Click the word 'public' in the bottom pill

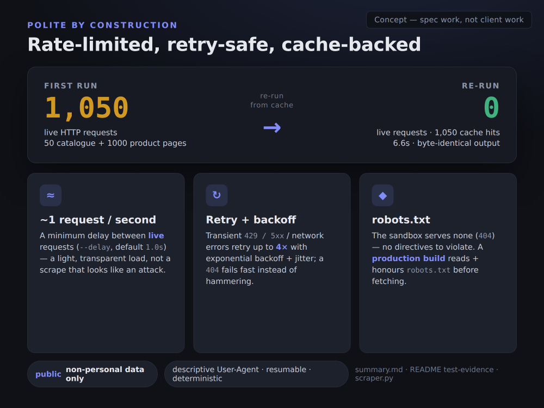pyautogui.click(x=48, y=374)
